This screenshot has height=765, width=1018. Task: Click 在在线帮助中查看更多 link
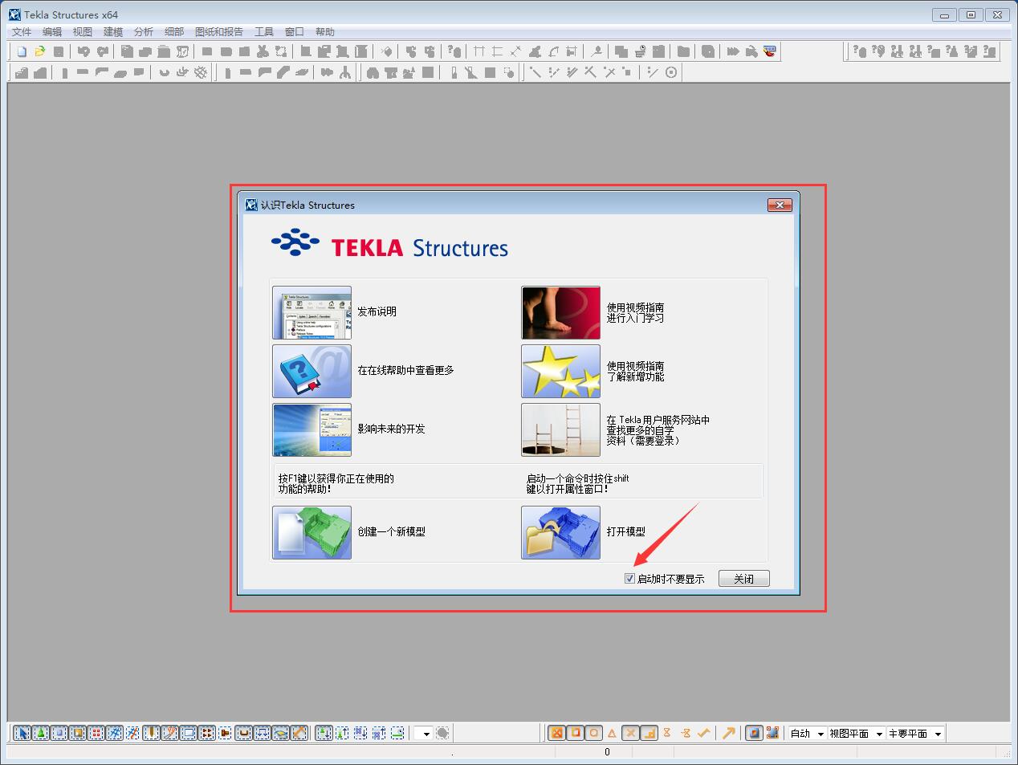[x=405, y=371]
